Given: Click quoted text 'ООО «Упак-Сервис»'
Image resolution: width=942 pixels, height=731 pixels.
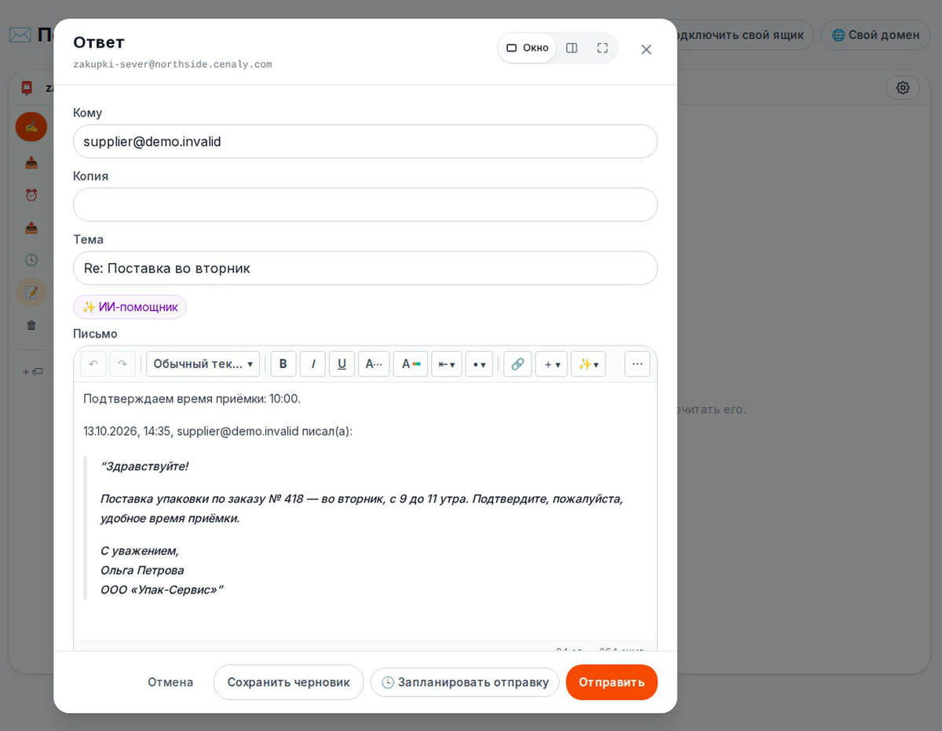Looking at the screenshot, I should tap(162, 589).
